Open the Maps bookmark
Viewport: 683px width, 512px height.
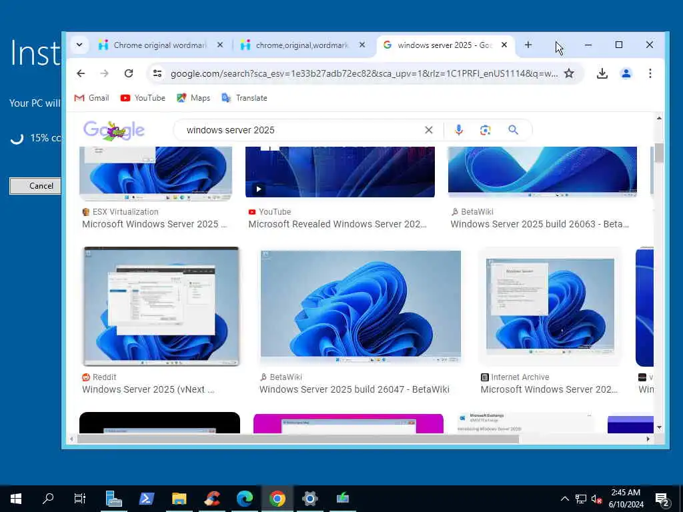point(193,98)
